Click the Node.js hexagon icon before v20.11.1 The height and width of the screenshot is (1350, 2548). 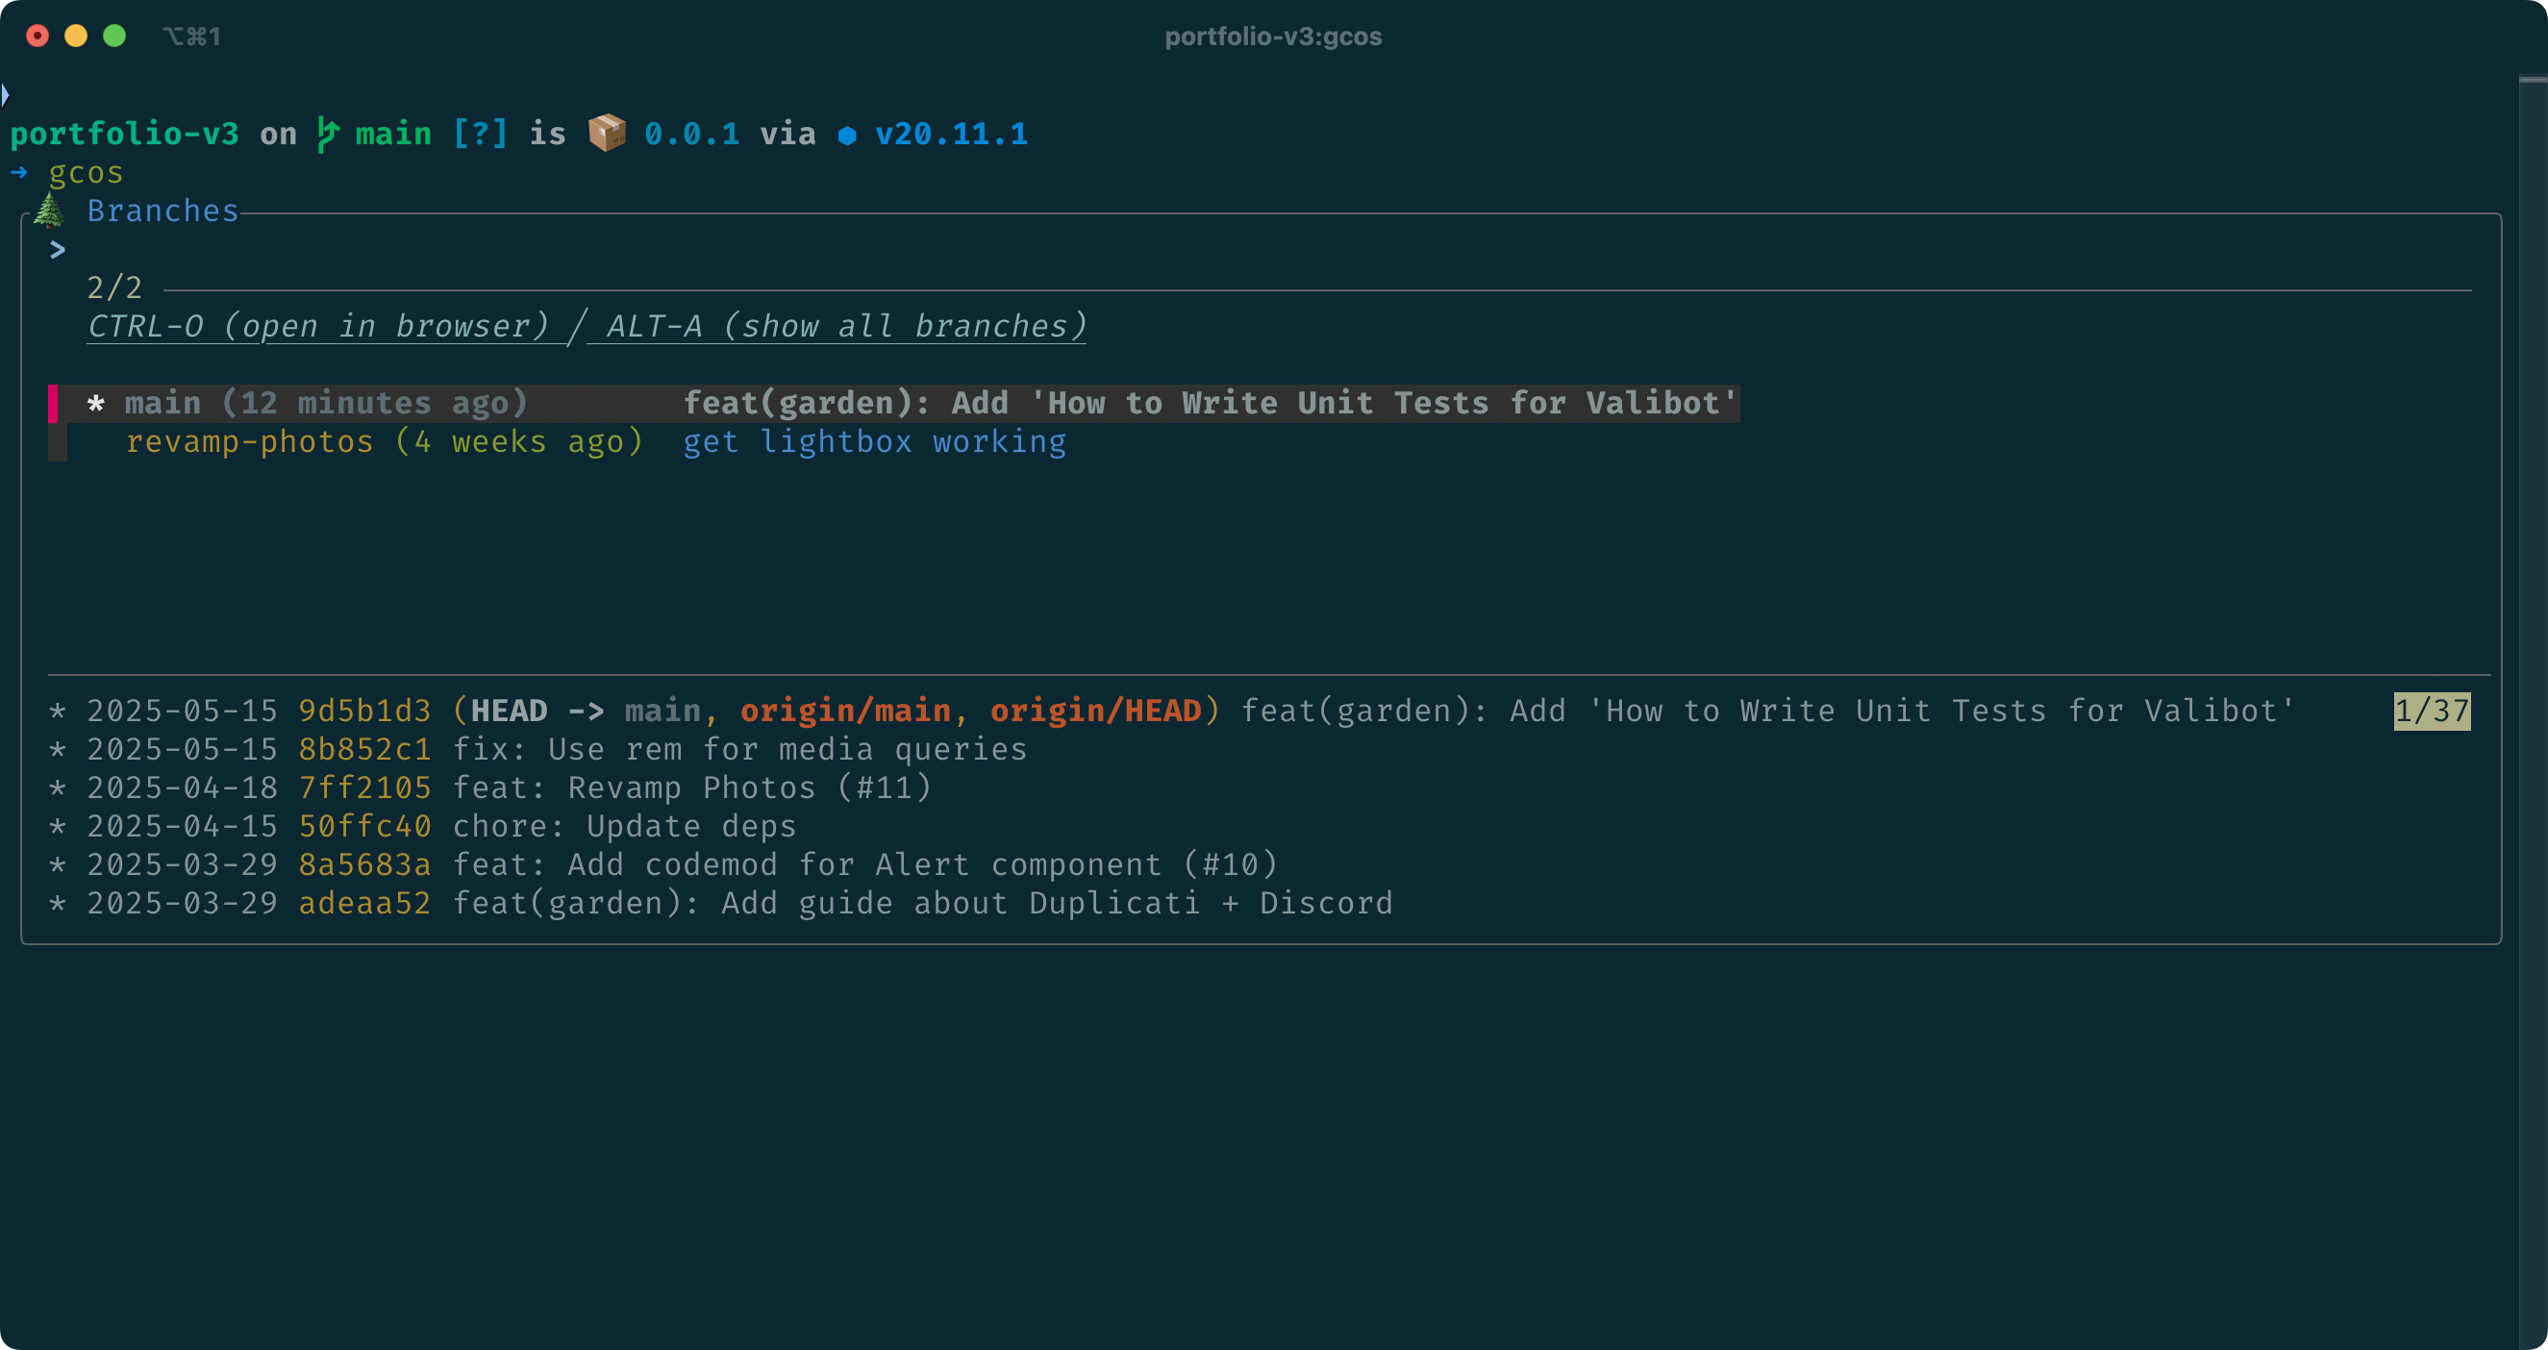pos(849,135)
